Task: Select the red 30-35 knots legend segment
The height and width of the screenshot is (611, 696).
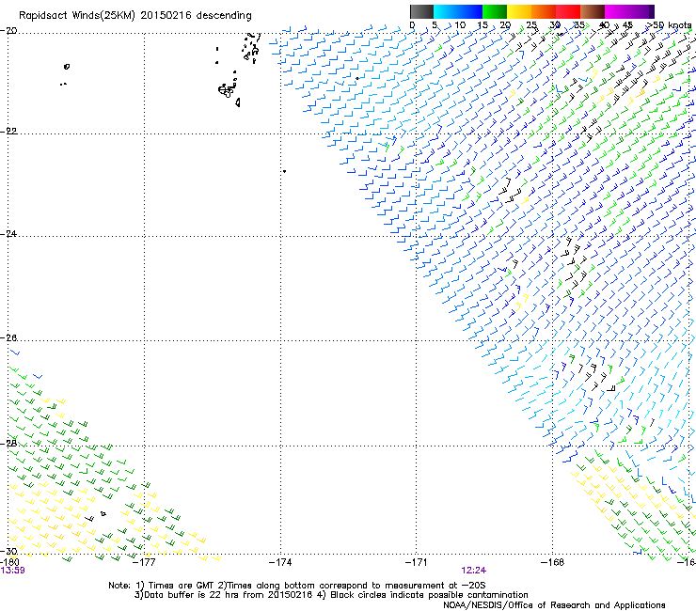Action: click(x=568, y=11)
